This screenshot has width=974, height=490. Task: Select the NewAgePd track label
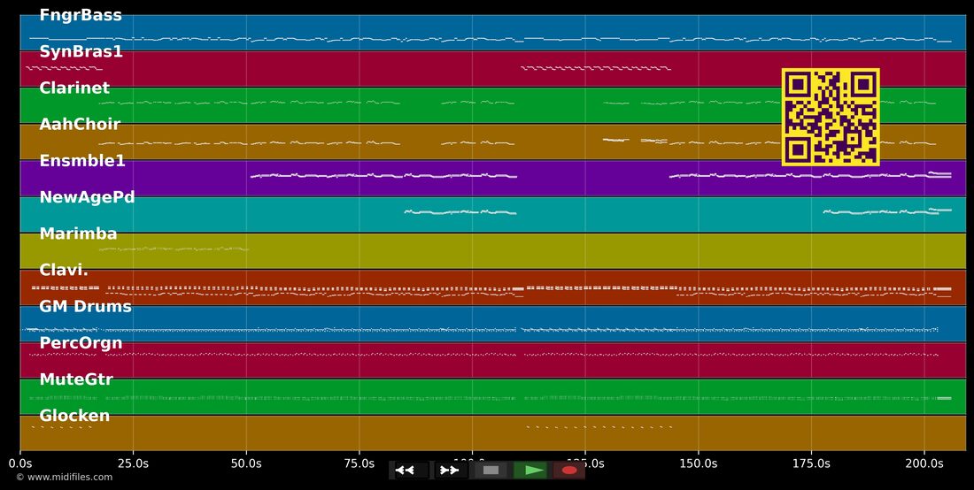(87, 197)
